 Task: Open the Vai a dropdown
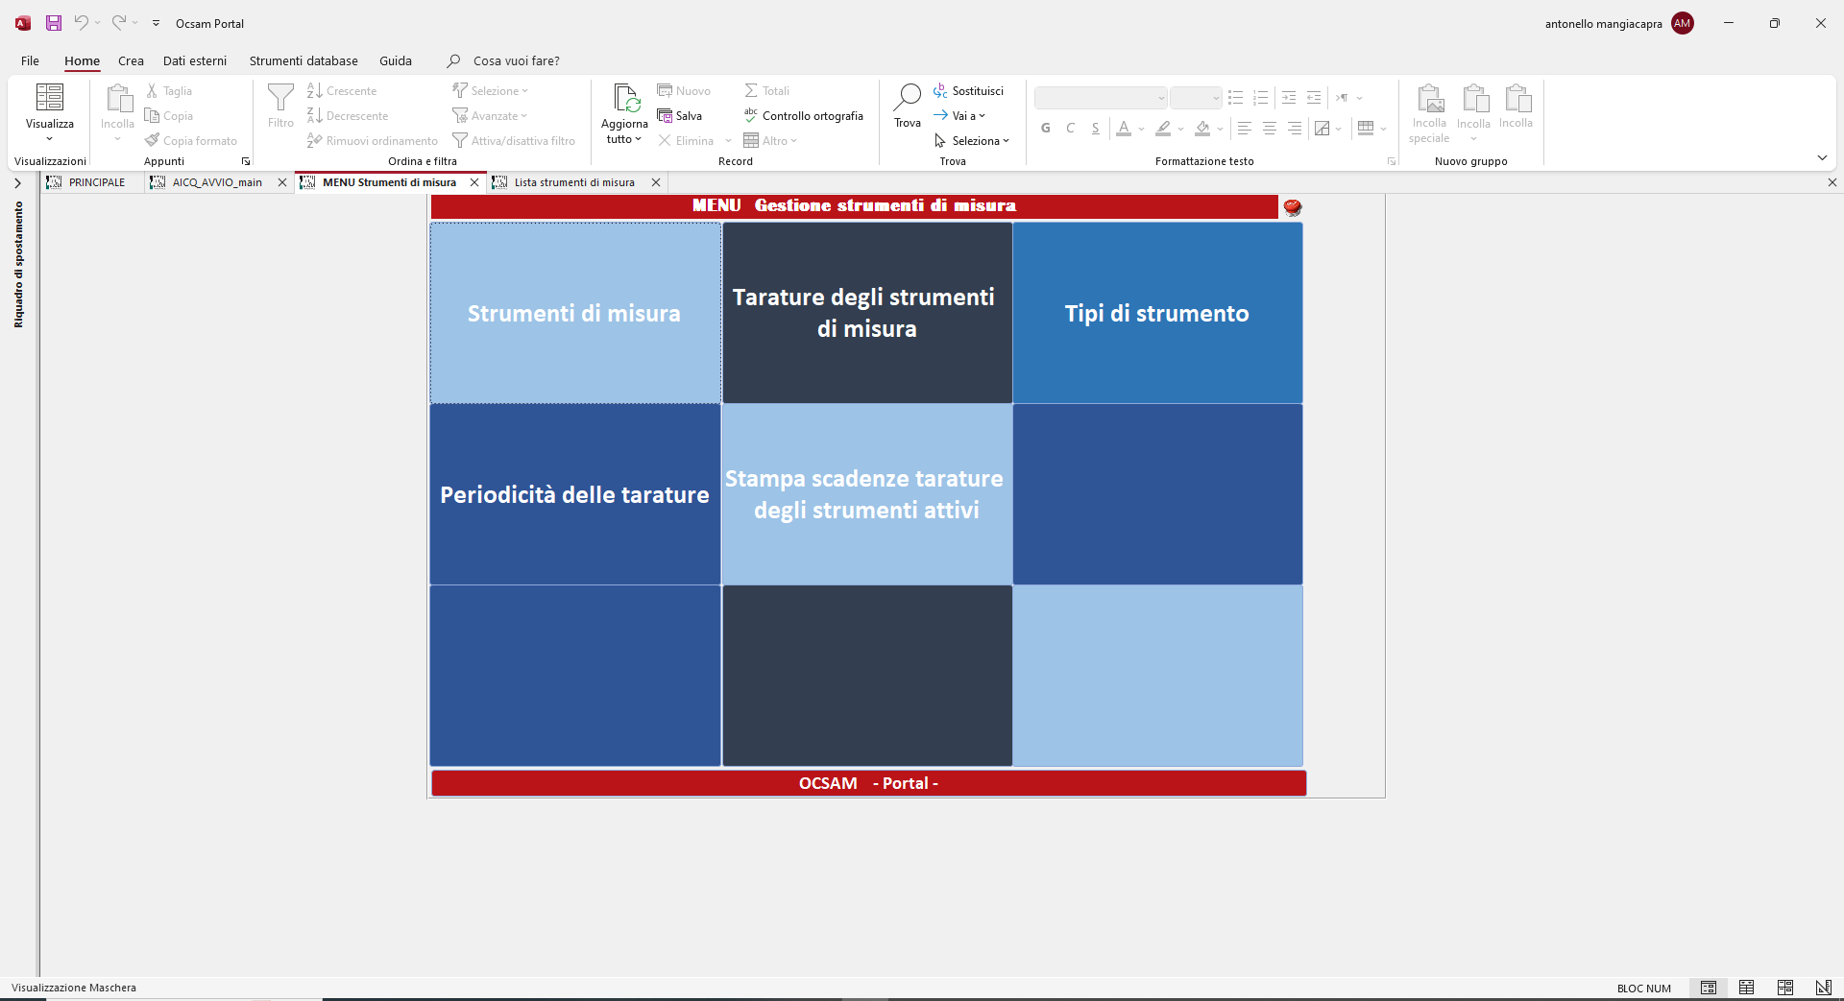tap(959, 116)
